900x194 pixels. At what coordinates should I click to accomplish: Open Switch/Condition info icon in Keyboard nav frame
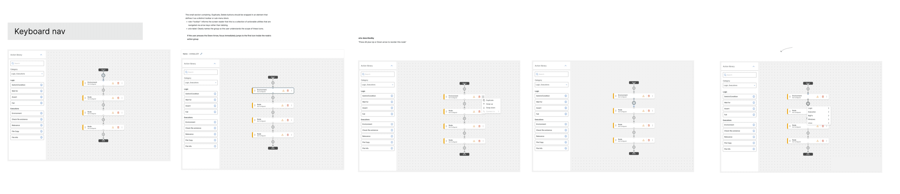tap(41, 85)
